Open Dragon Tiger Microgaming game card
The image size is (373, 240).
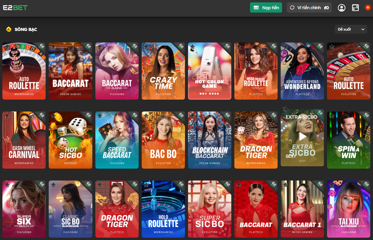click(256, 140)
